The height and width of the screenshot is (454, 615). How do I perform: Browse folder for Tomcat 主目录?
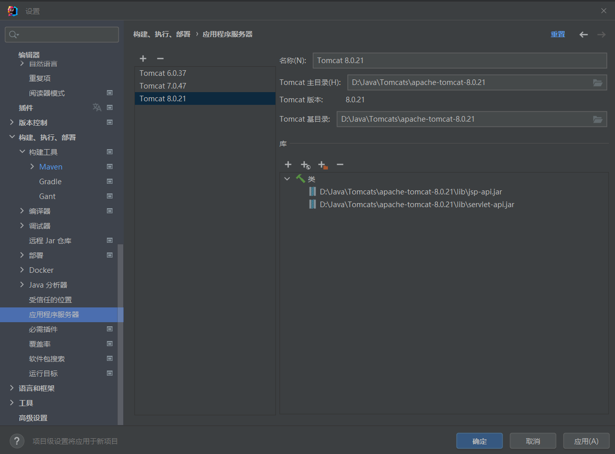[x=598, y=82]
